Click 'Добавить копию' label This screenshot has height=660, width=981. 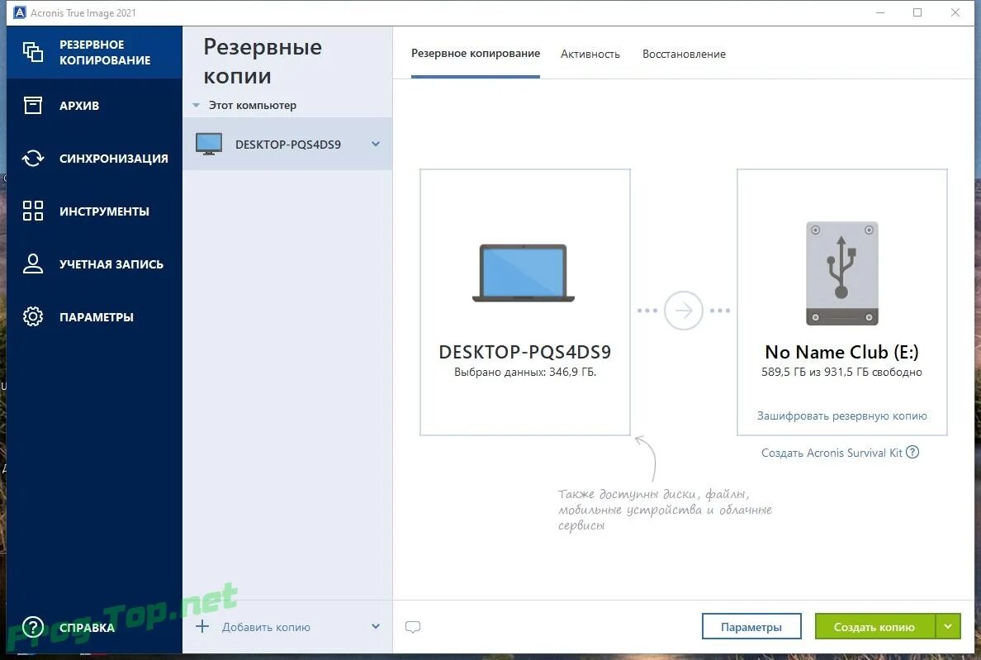(266, 627)
